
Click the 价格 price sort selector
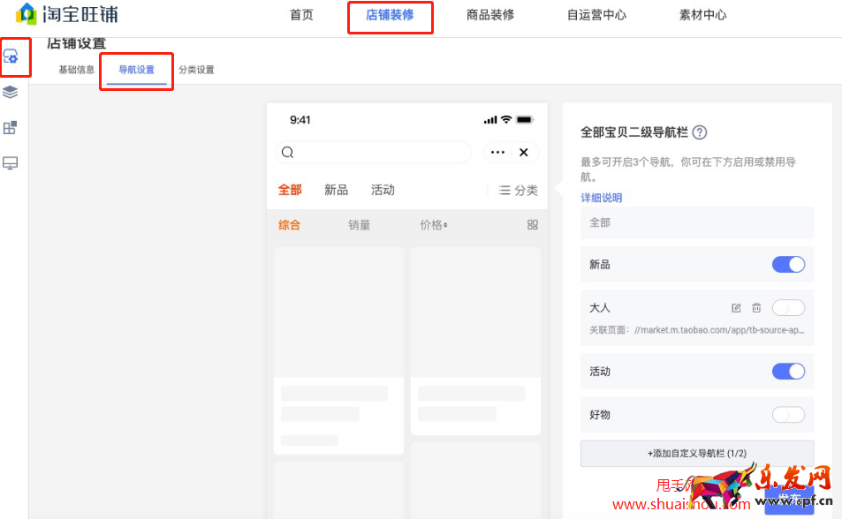[x=435, y=225]
